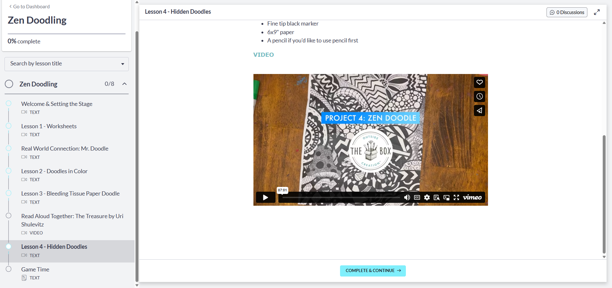Add the video to Watch Later
Viewport: 612px width, 288px height.
coord(479,96)
